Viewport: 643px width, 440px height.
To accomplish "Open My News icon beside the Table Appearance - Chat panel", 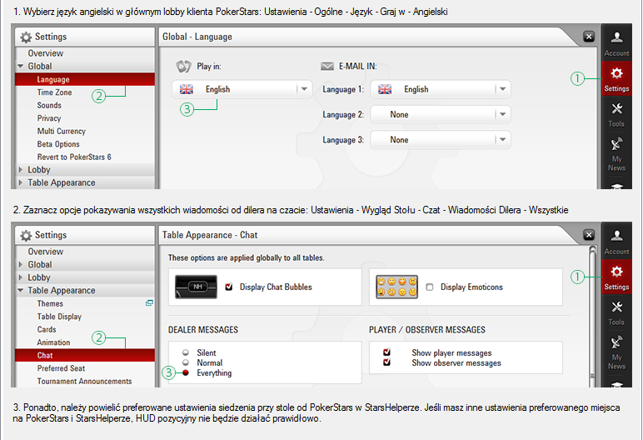I will click(x=616, y=352).
